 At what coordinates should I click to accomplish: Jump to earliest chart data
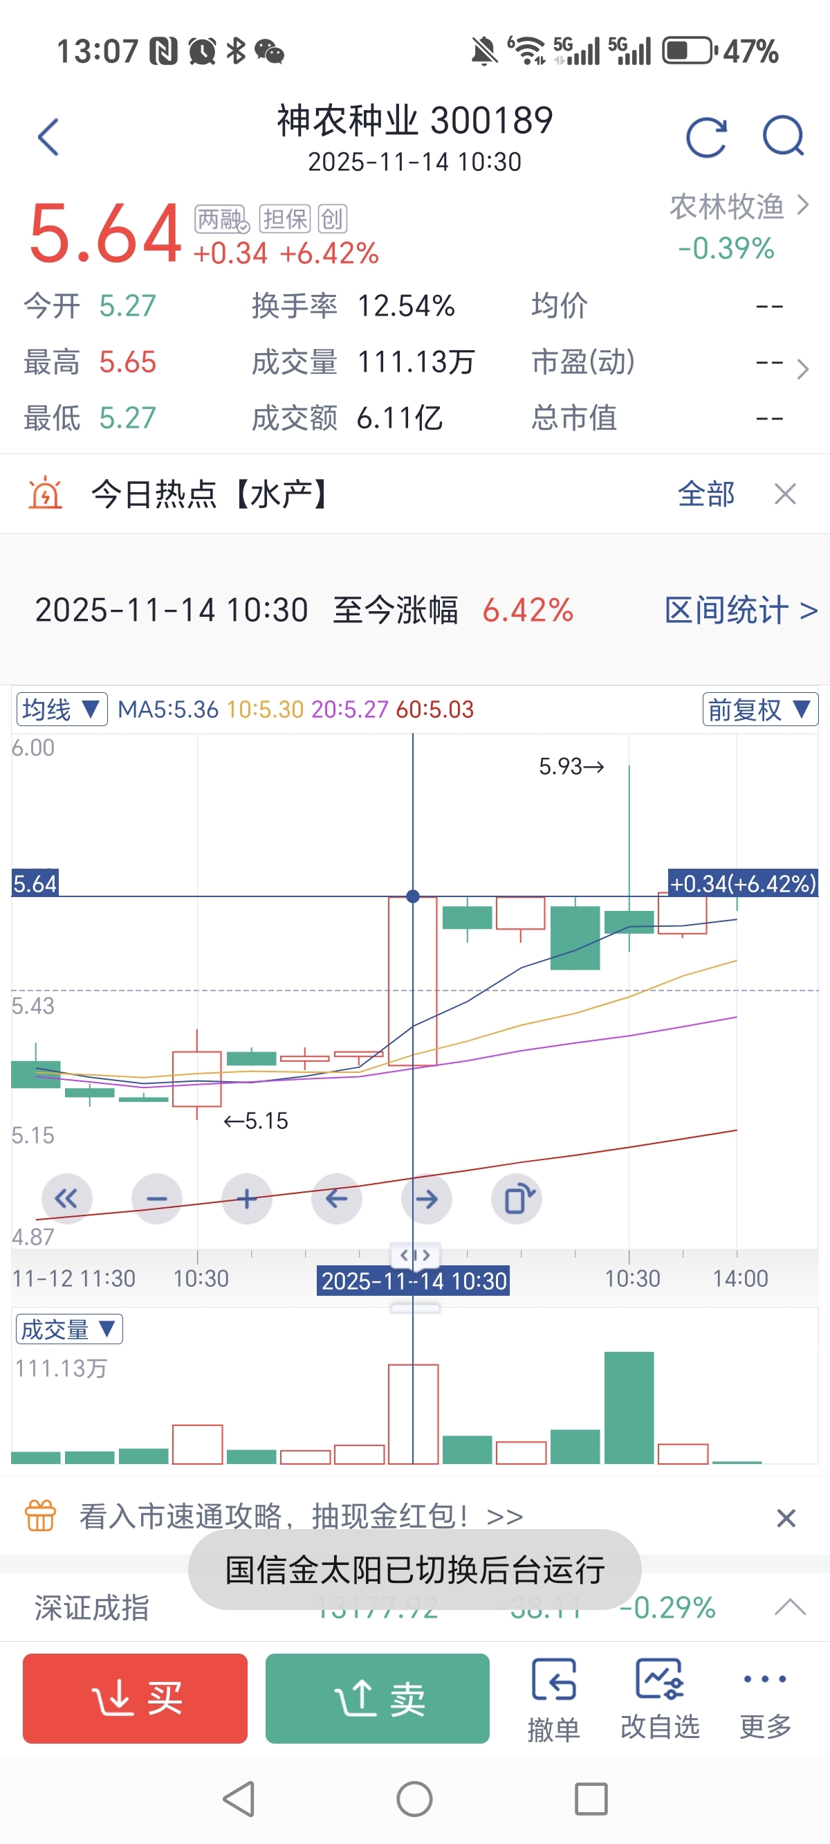66,1198
